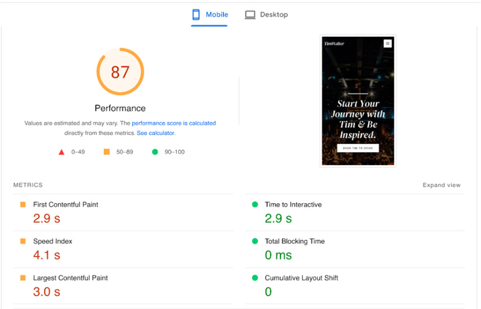Click the red triangle 0–49 legend icon

point(61,152)
